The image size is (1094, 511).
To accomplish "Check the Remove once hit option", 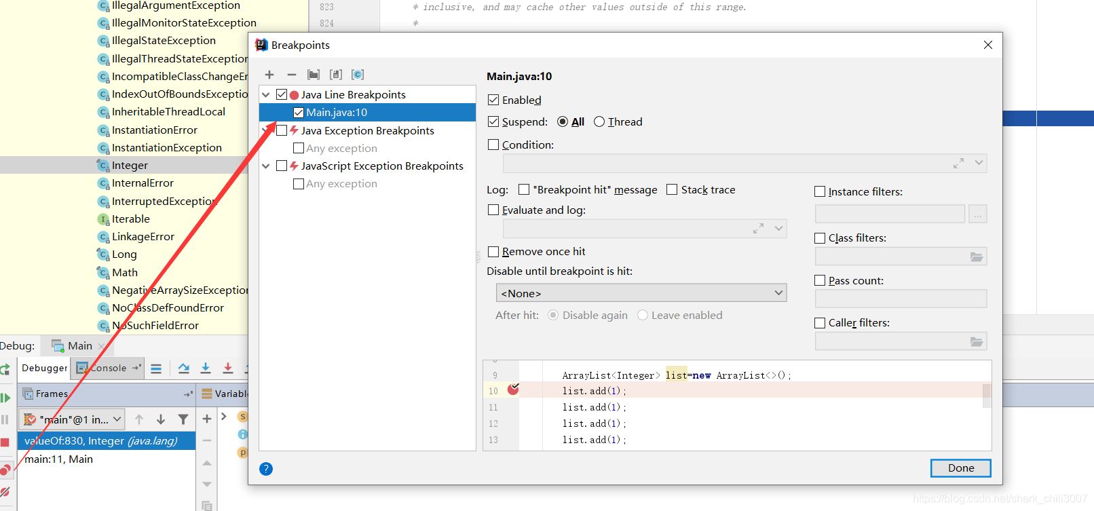I will click(x=493, y=252).
